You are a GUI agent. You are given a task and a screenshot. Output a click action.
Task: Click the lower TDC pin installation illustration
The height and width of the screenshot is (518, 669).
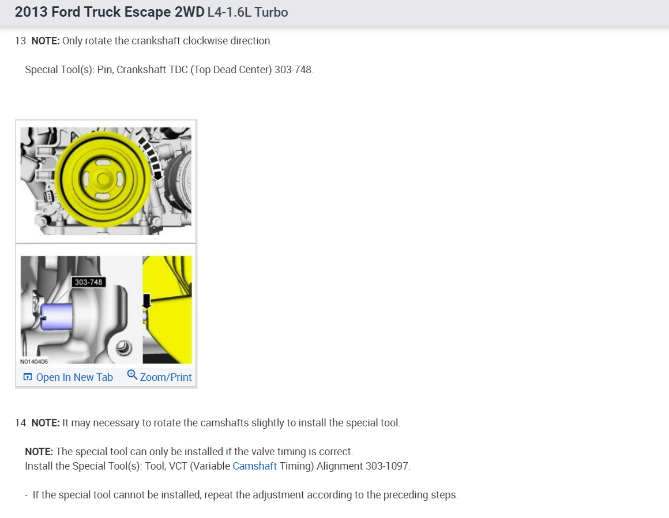106,310
